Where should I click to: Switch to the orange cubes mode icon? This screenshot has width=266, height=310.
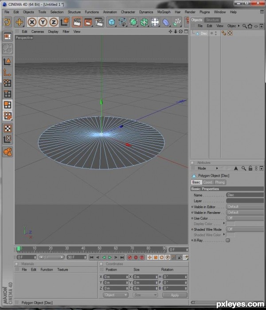coord(8,116)
